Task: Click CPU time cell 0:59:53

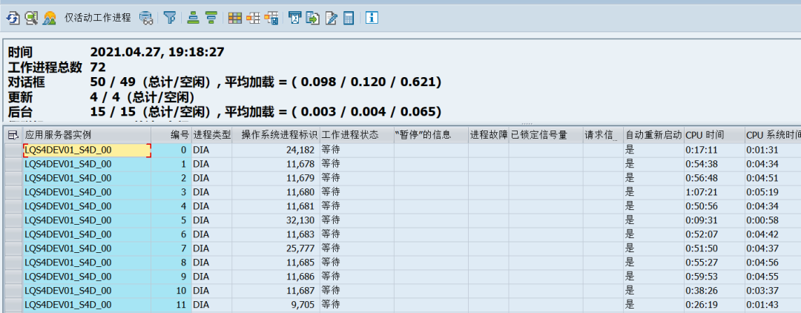Action: [x=713, y=277]
